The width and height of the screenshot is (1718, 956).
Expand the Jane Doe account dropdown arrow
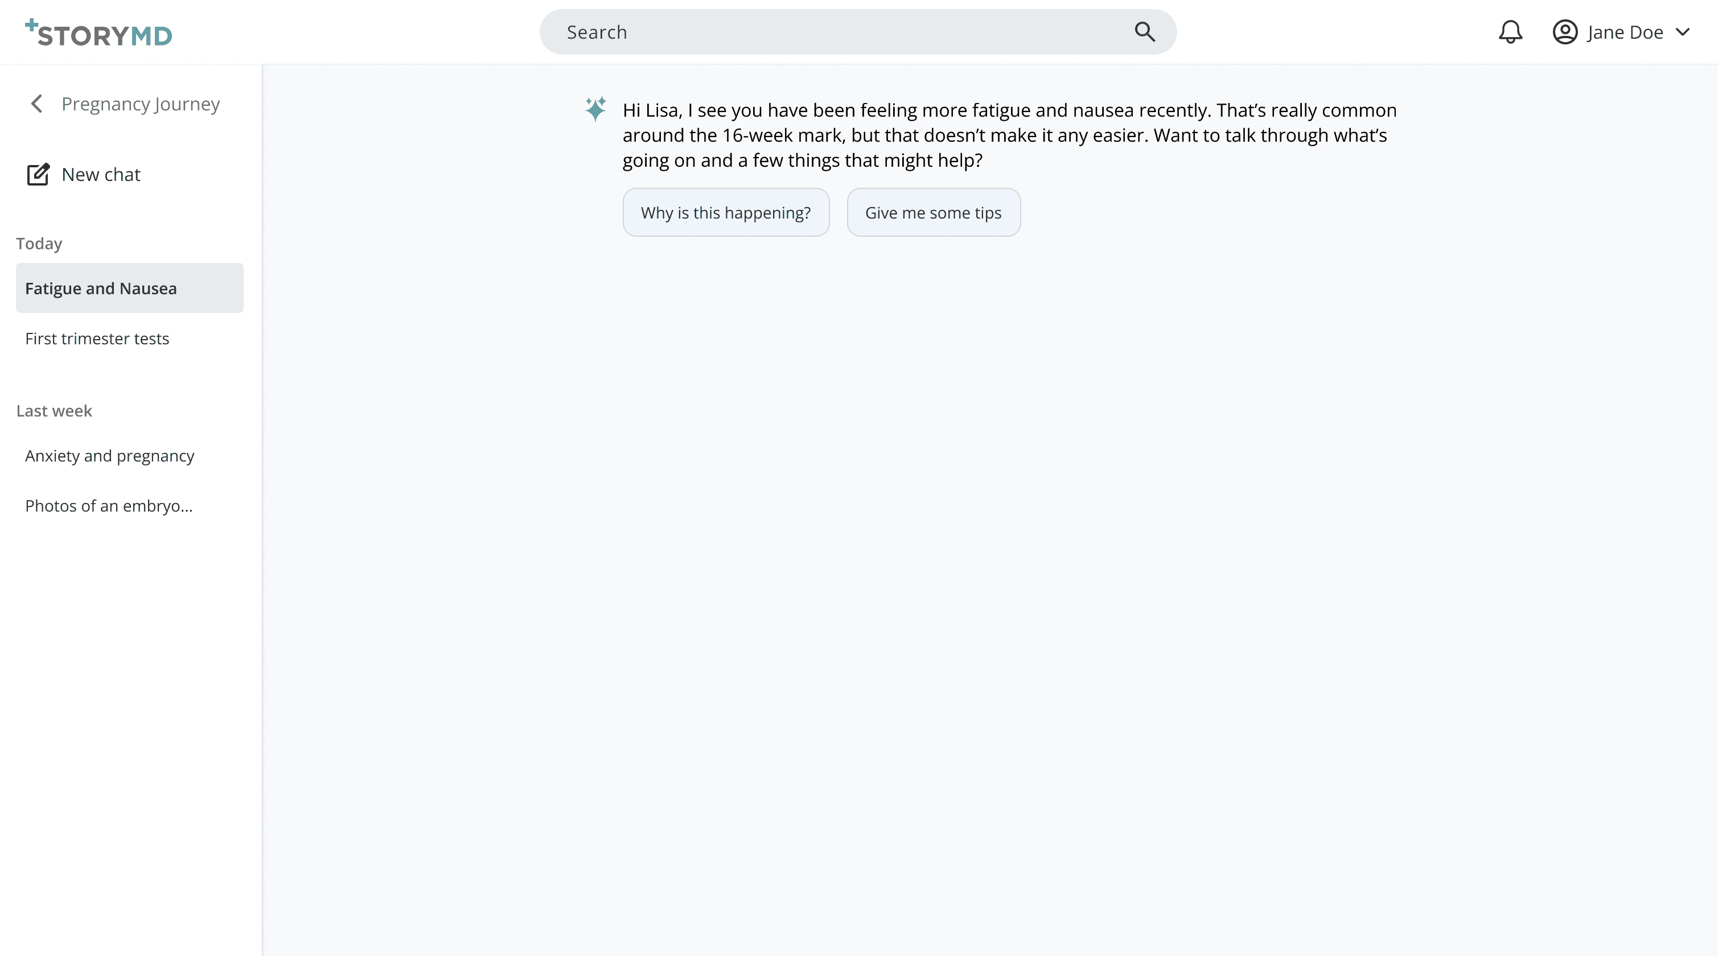click(x=1683, y=32)
